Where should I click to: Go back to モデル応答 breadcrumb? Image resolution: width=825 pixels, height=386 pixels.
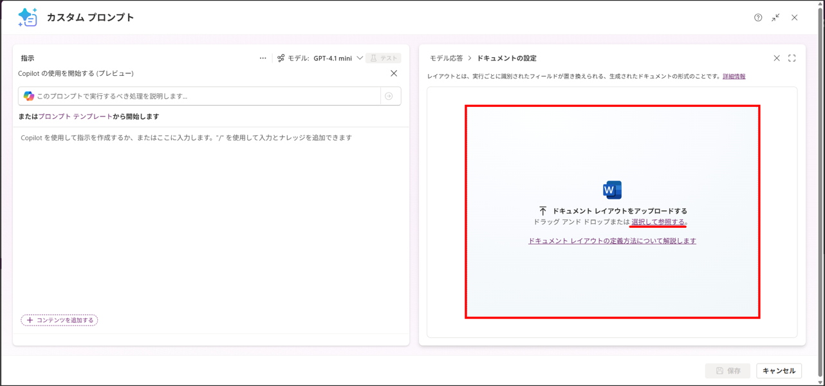click(x=446, y=59)
